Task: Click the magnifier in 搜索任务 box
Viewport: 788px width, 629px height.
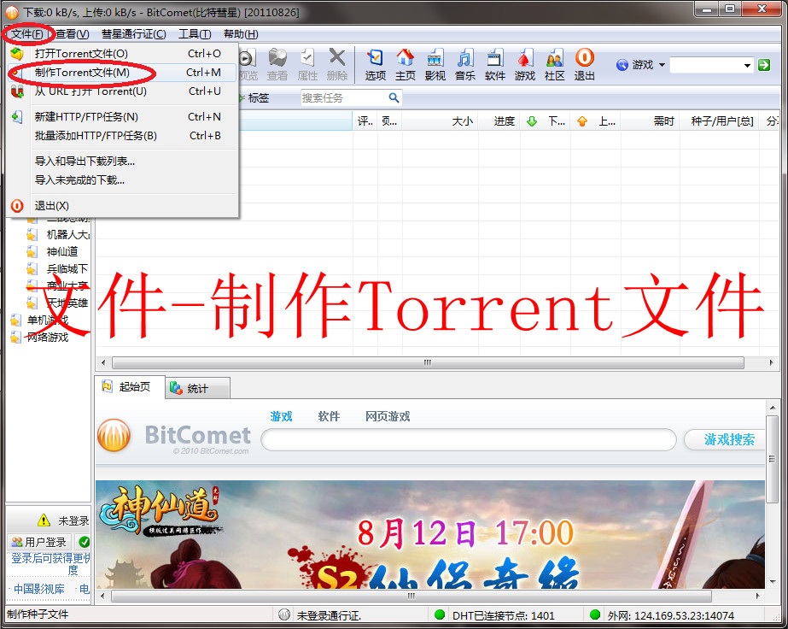Action: (394, 97)
